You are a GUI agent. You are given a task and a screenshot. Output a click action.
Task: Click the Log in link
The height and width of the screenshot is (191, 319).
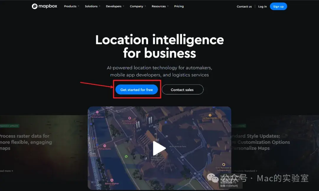pyautogui.click(x=262, y=6)
